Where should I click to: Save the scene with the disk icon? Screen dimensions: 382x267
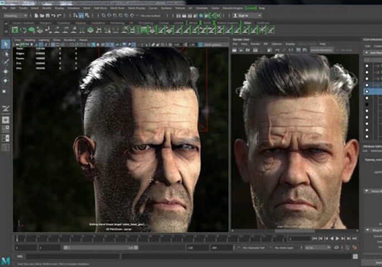[47, 16]
